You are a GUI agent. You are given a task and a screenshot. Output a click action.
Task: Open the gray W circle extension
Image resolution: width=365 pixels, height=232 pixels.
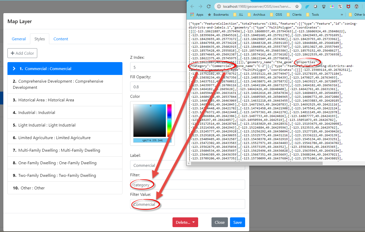click(x=357, y=6)
